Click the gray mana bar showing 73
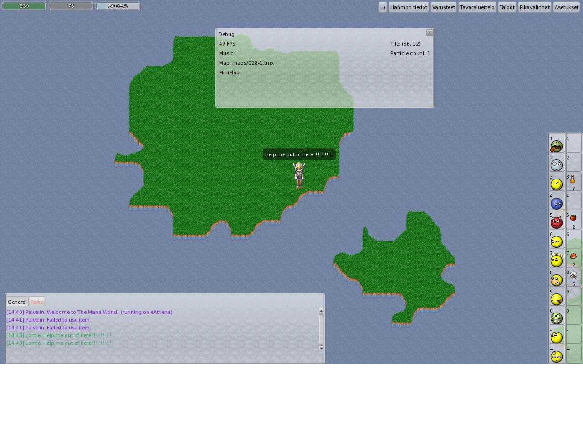 tap(71, 6)
